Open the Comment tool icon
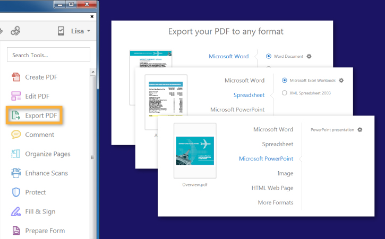The image size is (385, 239). pos(16,135)
